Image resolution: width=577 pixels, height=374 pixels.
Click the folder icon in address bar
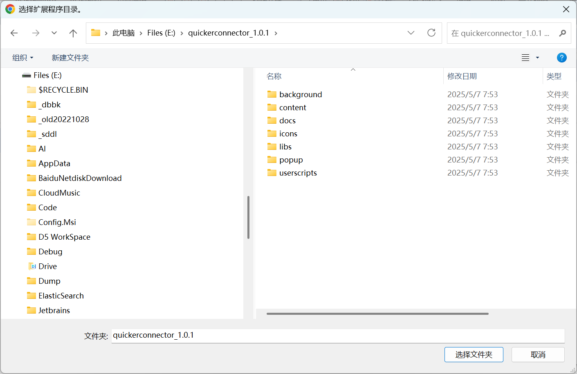(96, 33)
